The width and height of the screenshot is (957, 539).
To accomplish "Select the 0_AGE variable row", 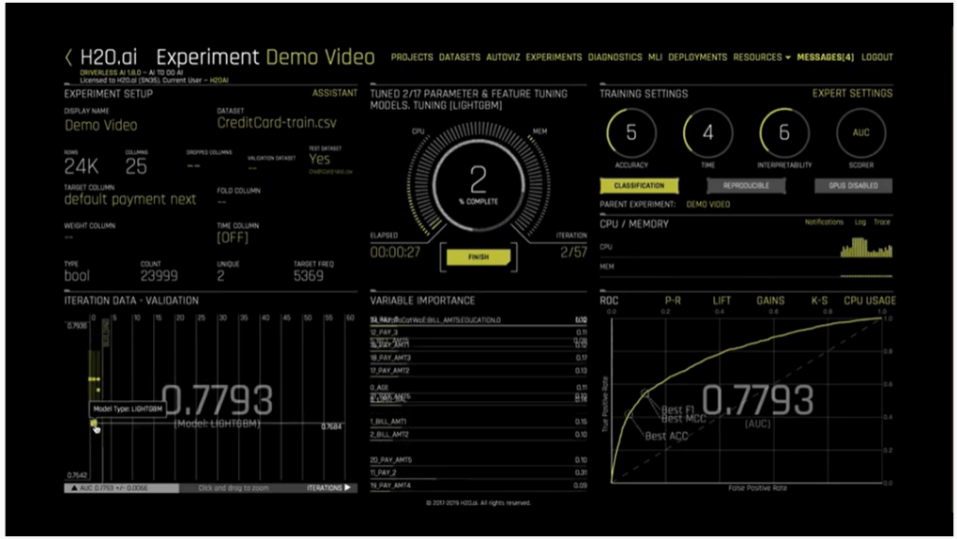I will point(478,388).
